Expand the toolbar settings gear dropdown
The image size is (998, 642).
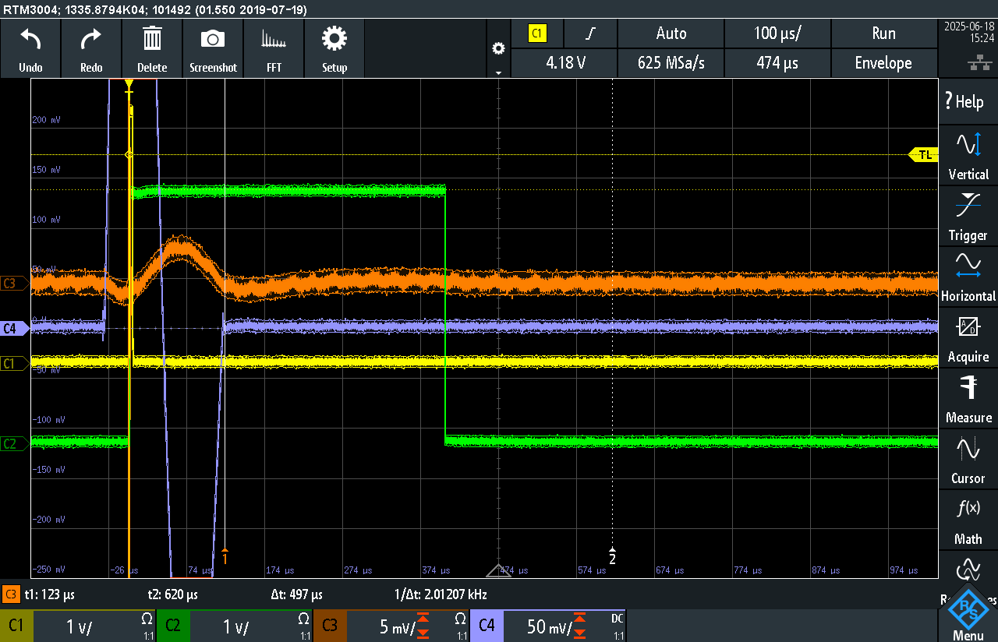click(498, 55)
